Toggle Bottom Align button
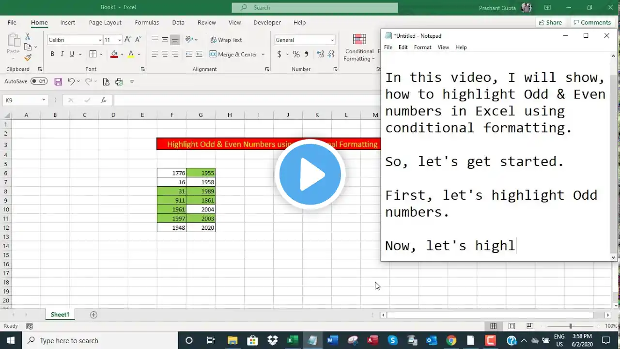The height and width of the screenshot is (349, 620). (175, 40)
